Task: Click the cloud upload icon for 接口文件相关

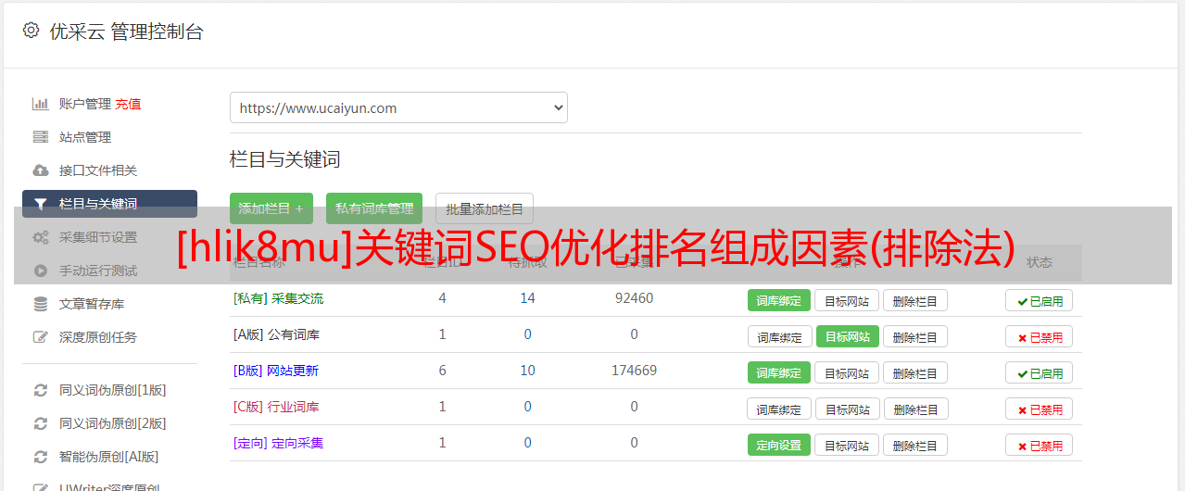Action: (40, 170)
